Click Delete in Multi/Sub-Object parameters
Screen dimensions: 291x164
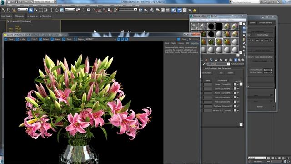[x=230, y=73]
